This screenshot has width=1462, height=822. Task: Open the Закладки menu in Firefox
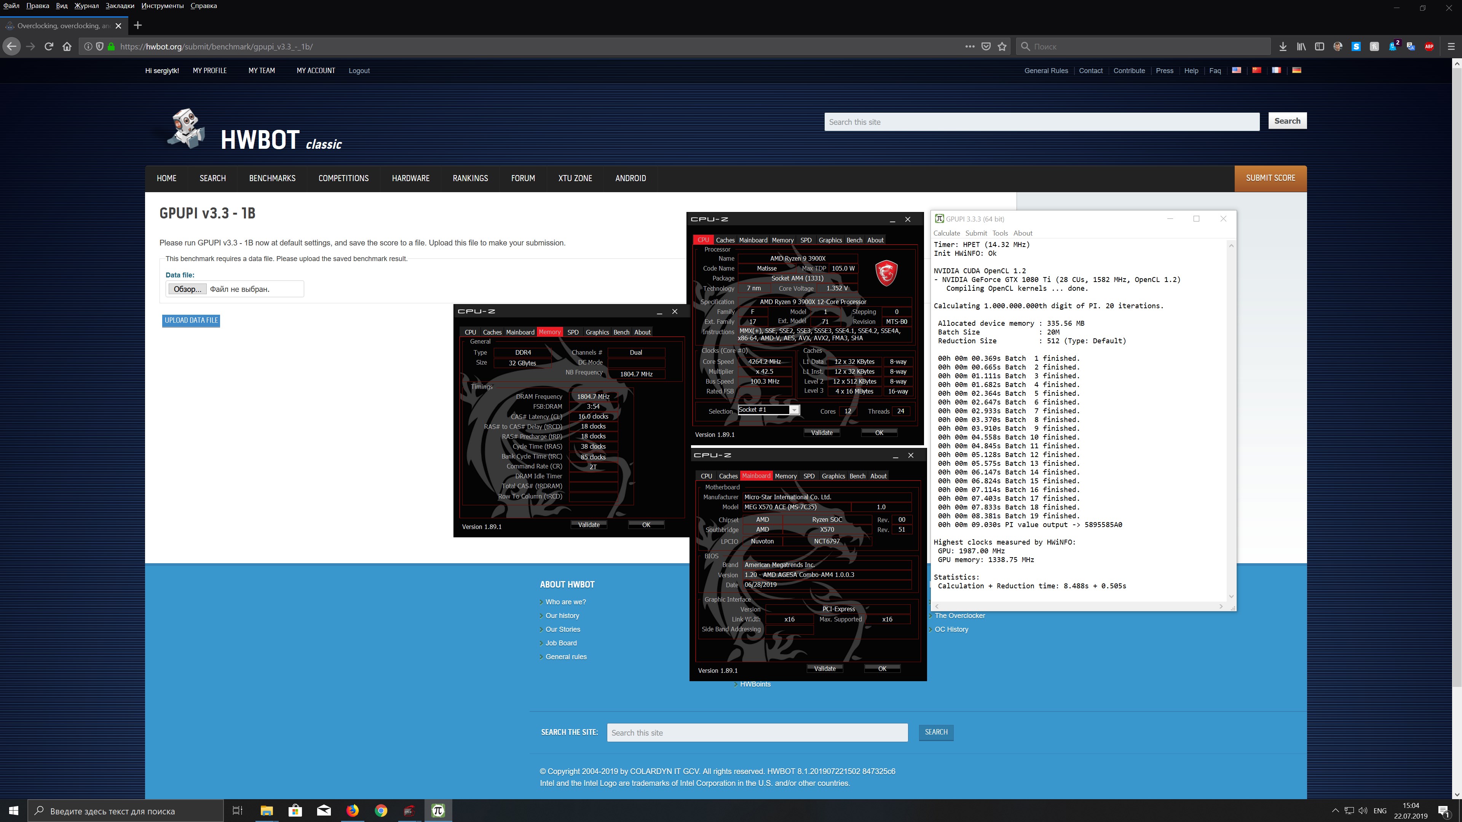click(120, 6)
